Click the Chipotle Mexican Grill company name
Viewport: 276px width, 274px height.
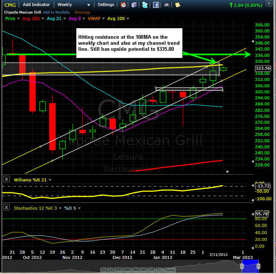22,12
